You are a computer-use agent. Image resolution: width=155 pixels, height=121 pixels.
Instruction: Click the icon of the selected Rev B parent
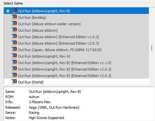[x=14, y=11]
